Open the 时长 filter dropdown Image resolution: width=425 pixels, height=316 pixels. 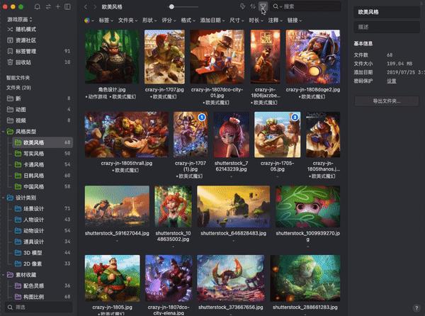[x=256, y=21]
